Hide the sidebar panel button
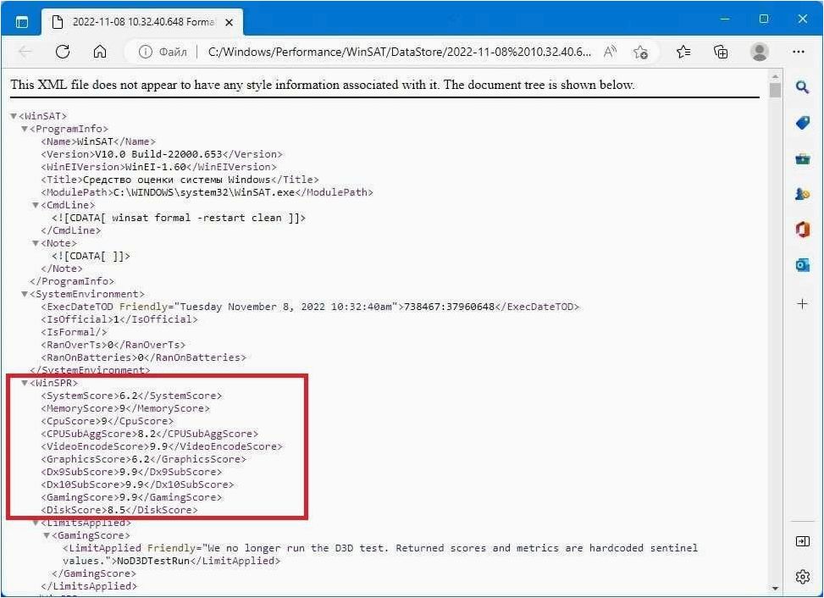 tap(802, 541)
